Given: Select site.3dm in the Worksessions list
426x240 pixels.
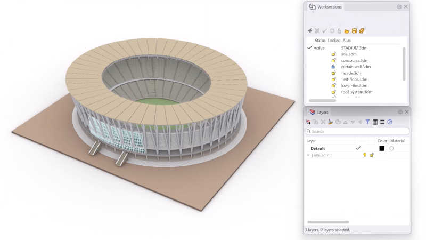Looking at the screenshot, I should [x=349, y=54].
